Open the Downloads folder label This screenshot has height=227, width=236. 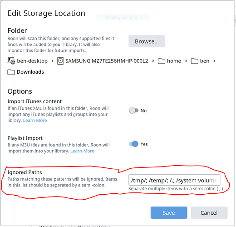coord(30,72)
